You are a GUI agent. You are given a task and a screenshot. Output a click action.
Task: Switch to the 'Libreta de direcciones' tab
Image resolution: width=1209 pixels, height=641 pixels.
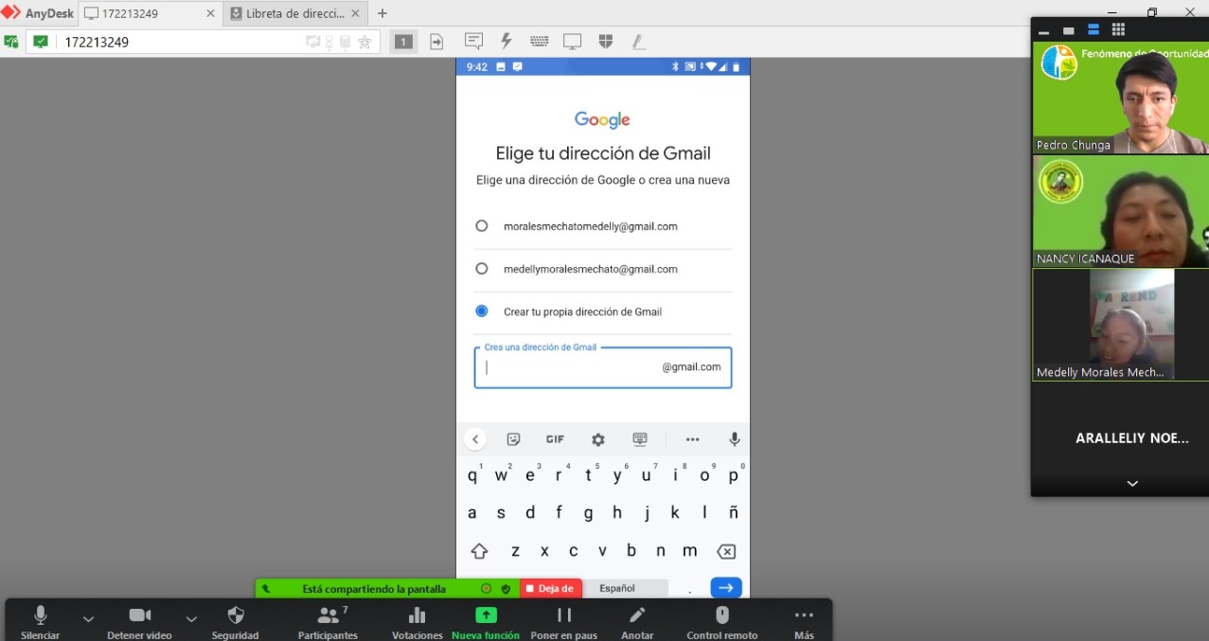pos(293,13)
